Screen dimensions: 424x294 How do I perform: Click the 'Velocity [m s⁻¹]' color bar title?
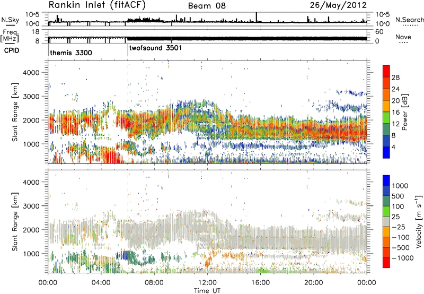[419, 221]
